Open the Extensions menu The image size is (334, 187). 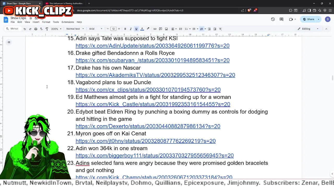click(x=68, y=22)
